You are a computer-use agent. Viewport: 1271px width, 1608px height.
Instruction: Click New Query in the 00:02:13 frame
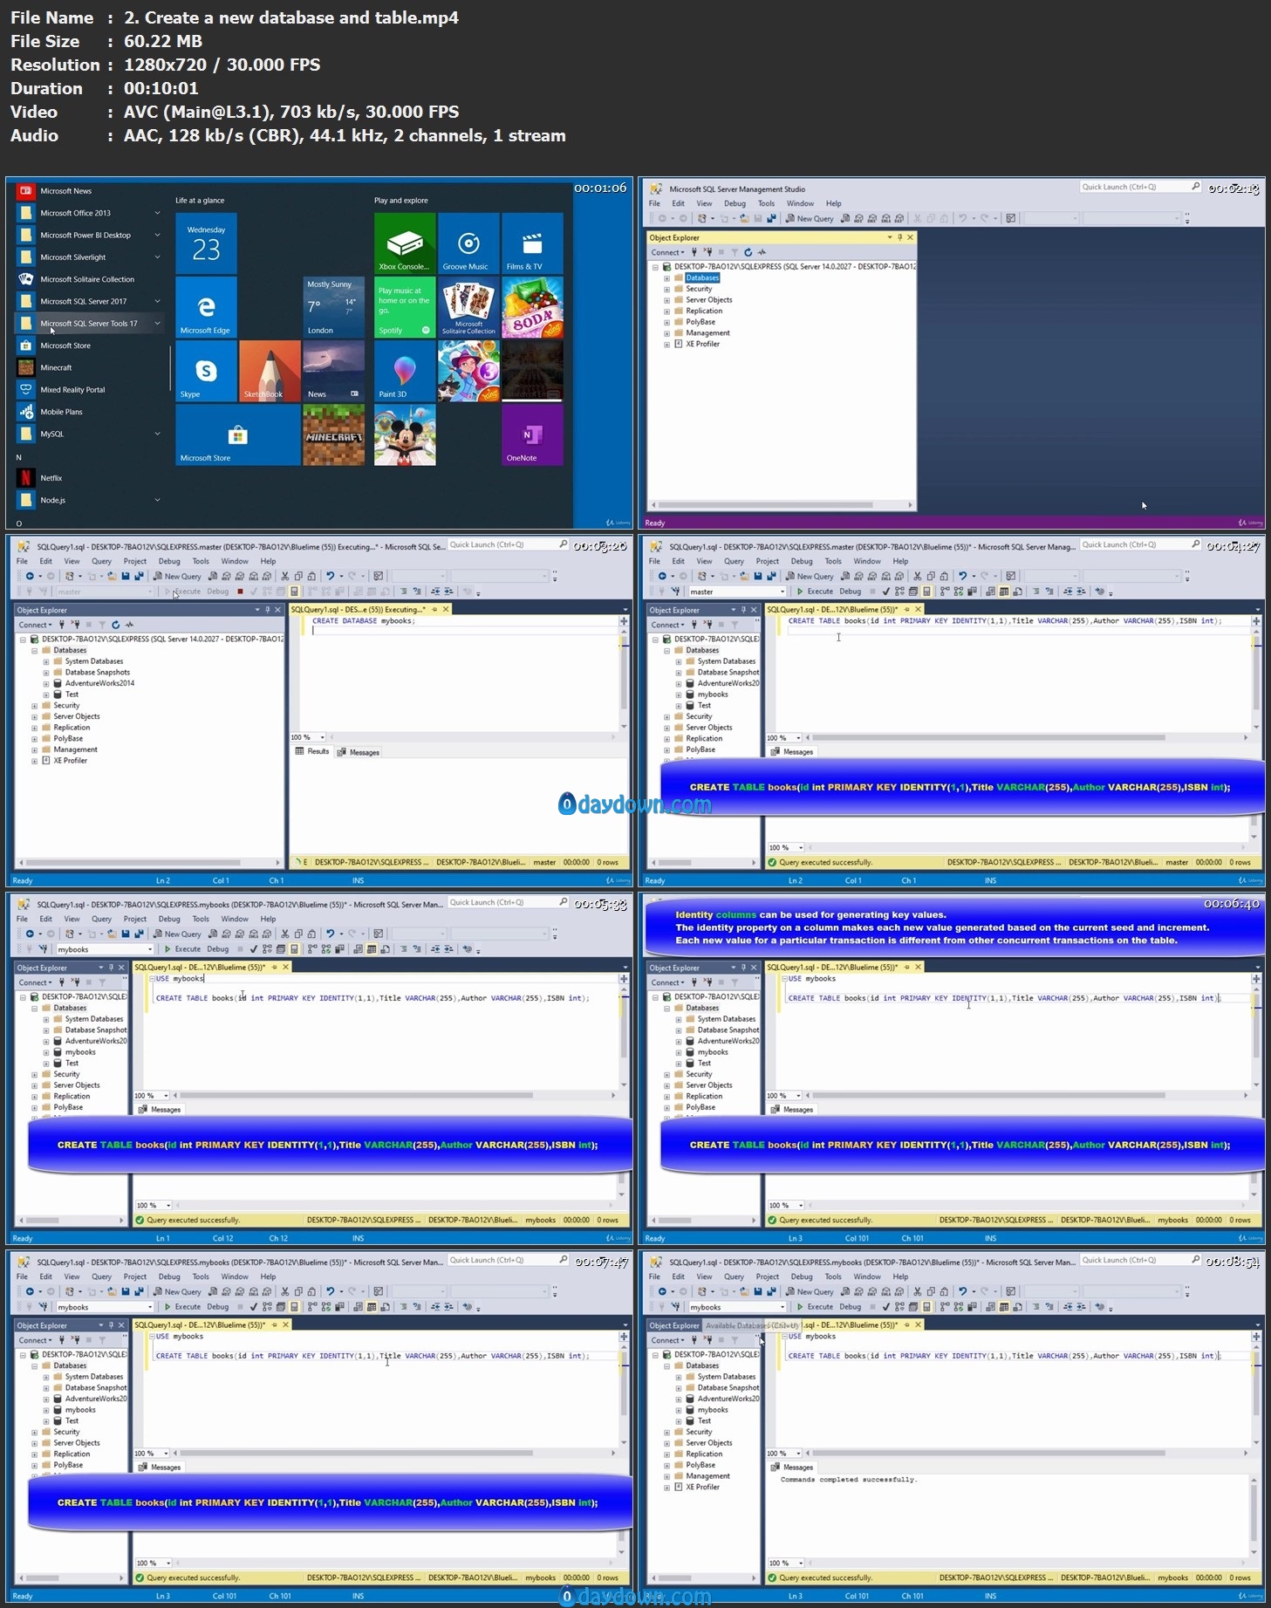(x=809, y=218)
